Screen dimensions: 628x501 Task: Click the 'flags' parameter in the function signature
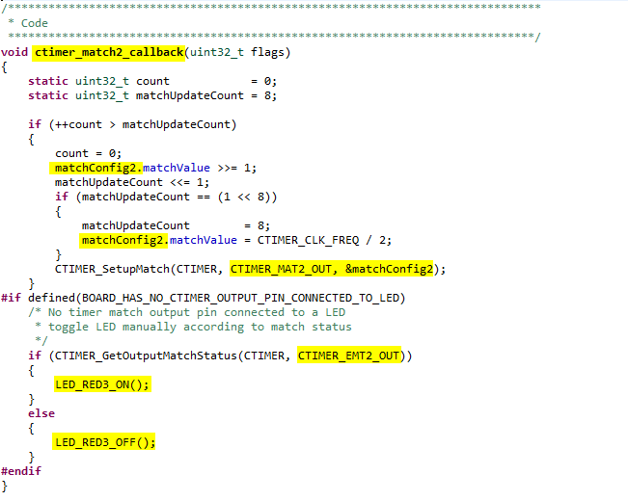[x=266, y=51]
